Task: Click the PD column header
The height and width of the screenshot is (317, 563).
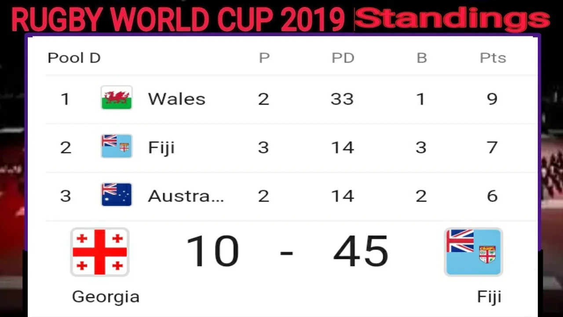Action: (343, 58)
